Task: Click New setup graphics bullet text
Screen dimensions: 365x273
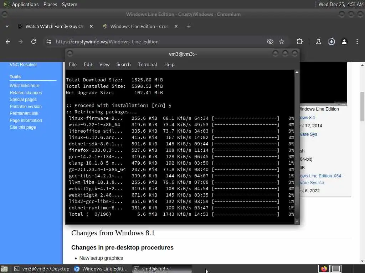Action: 101,258
